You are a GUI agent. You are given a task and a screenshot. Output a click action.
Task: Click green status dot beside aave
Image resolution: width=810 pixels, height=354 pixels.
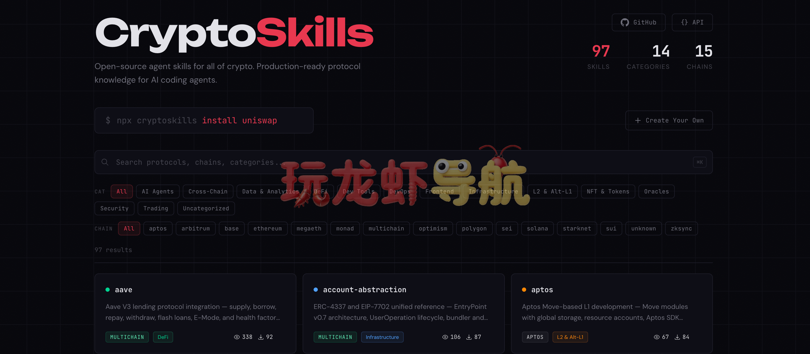pos(108,290)
